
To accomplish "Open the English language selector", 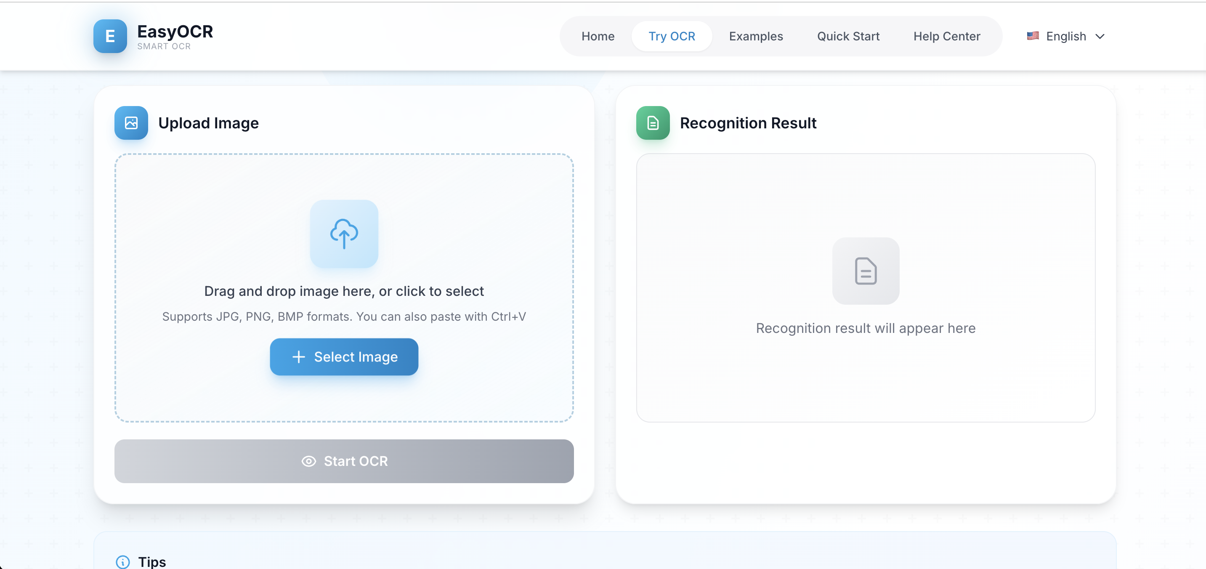I will pyautogui.click(x=1065, y=37).
